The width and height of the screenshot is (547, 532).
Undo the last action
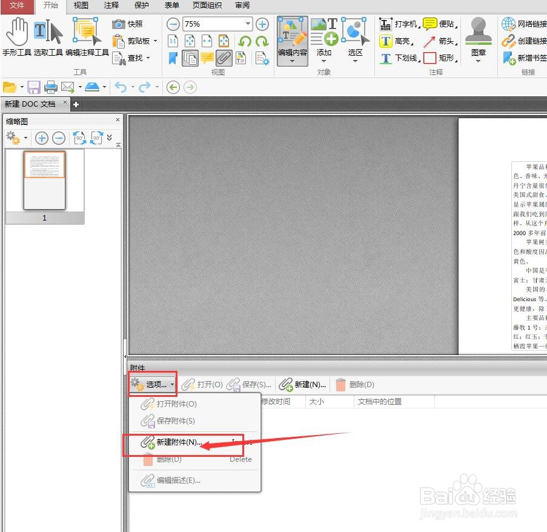(121, 87)
